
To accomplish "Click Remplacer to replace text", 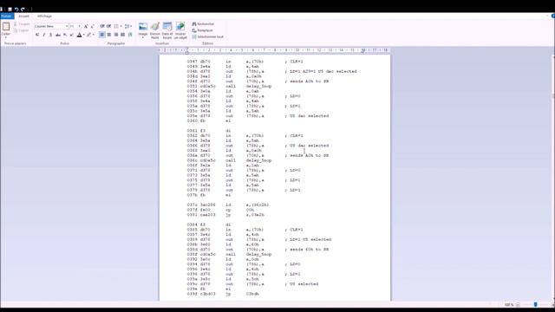I will 202,30.
